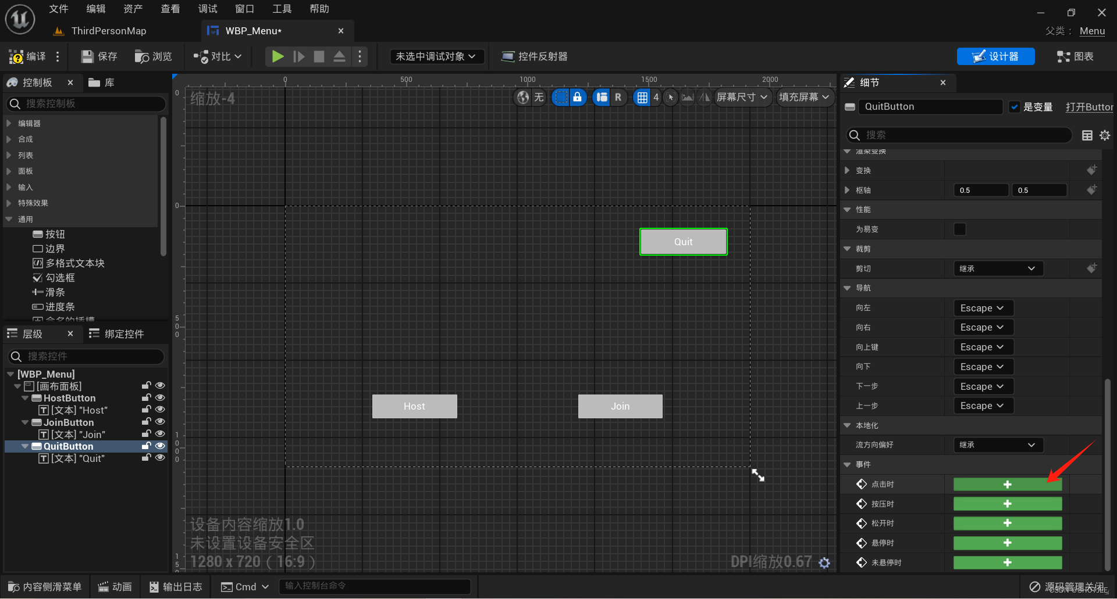Open the 打开Button link
This screenshot has width=1117, height=599.
[x=1089, y=107]
